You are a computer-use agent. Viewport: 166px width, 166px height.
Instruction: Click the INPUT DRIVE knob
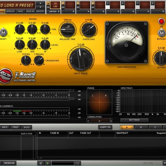81,59
